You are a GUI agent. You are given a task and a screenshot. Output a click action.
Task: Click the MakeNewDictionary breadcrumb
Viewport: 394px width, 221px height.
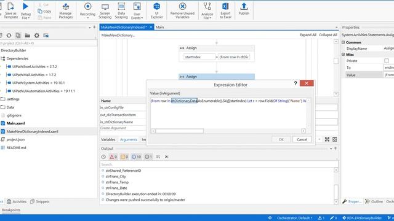(118, 36)
